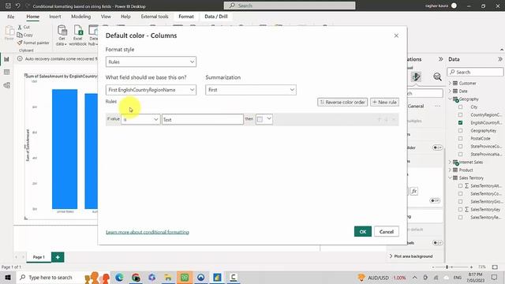505x284 pixels.
Task: Open the notification center icon
Action: (x=495, y=277)
